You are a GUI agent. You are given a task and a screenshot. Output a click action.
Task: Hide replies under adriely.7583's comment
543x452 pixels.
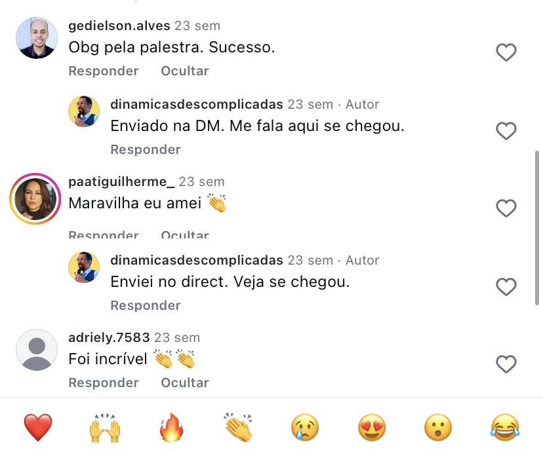pos(184,383)
